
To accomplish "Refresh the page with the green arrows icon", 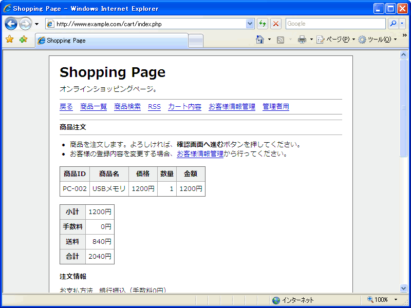I will (x=263, y=24).
